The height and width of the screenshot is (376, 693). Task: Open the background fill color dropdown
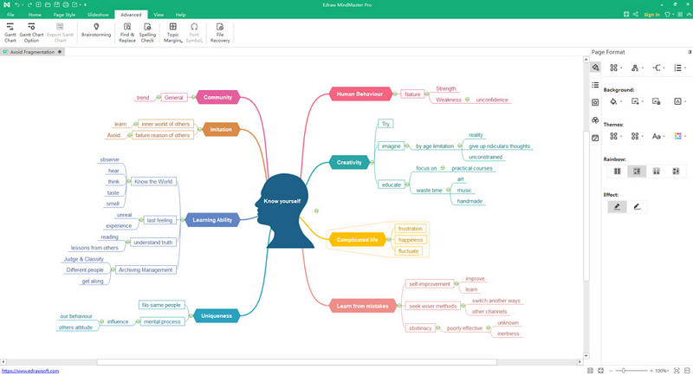(616, 101)
